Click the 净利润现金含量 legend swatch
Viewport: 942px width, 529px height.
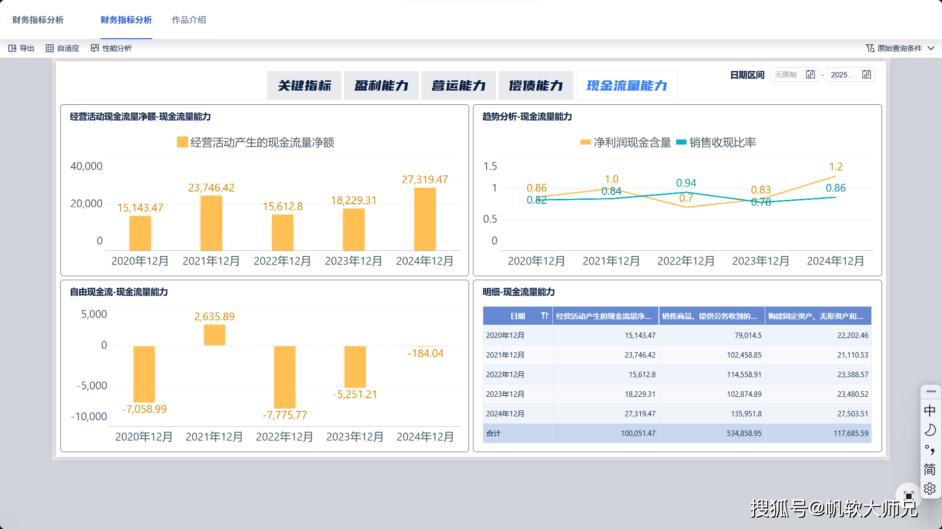[585, 143]
